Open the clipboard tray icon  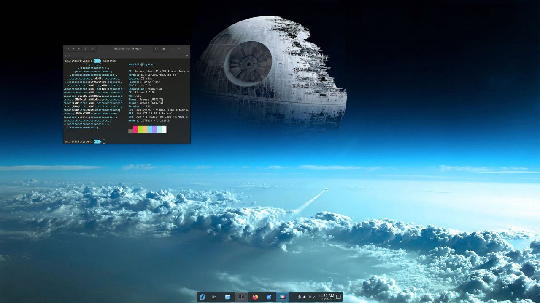(x=299, y=297)
